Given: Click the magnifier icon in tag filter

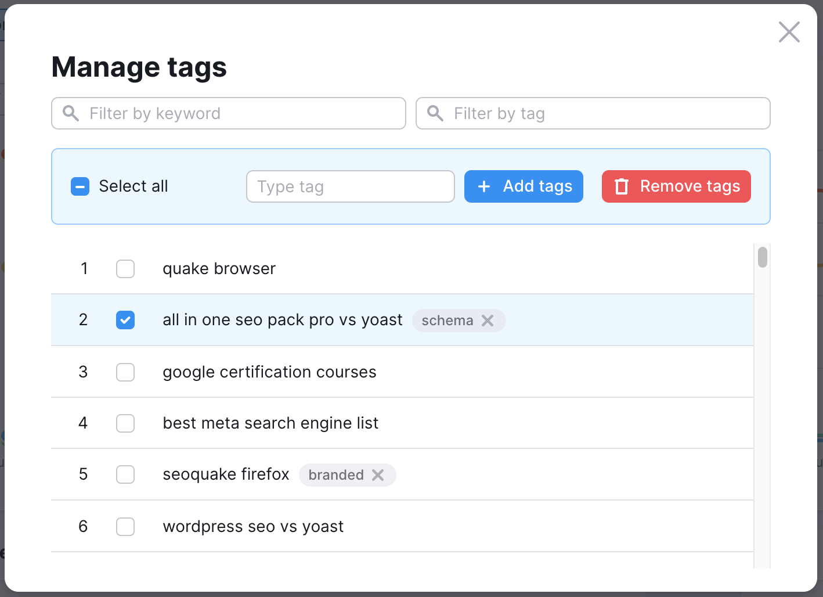Looking at the screenshot, I should [435, 113].
